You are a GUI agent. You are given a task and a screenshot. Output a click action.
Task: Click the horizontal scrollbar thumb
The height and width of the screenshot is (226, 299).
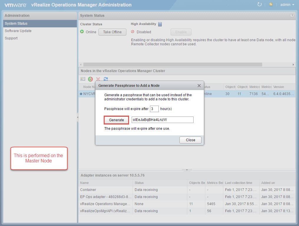(x=173, y=65)
